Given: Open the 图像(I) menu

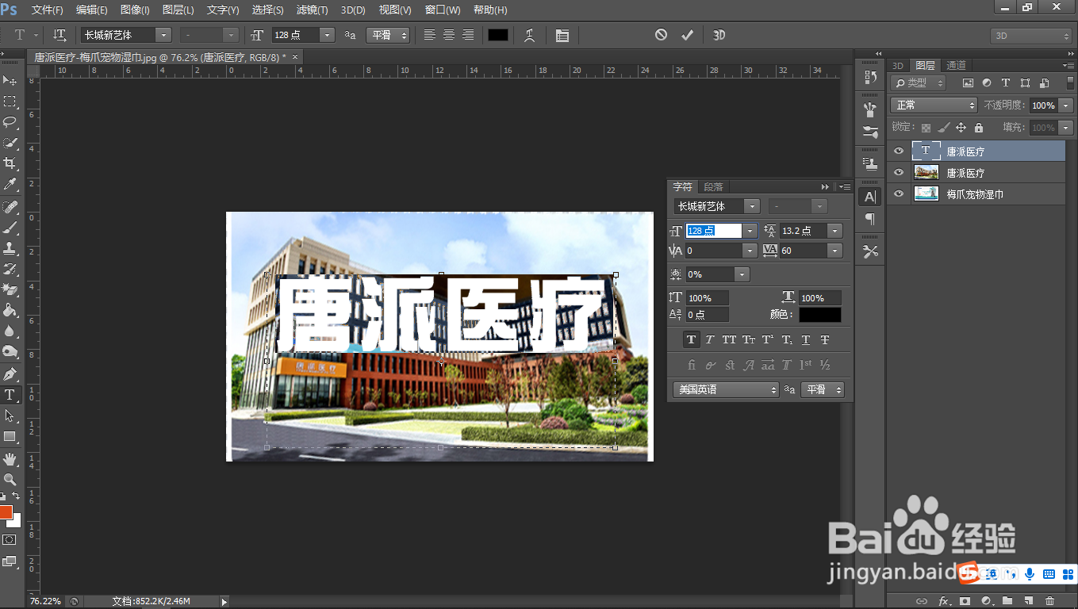Looking at the screenshot, I should click(135, 10).
